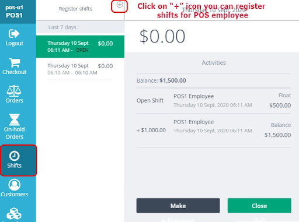
Task: Click the green Close Shift button
Action: pyautogui.click(x=259, y=206)
